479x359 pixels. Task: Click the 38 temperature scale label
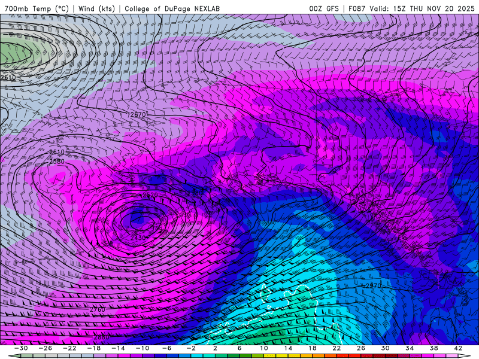pos(433,348)
